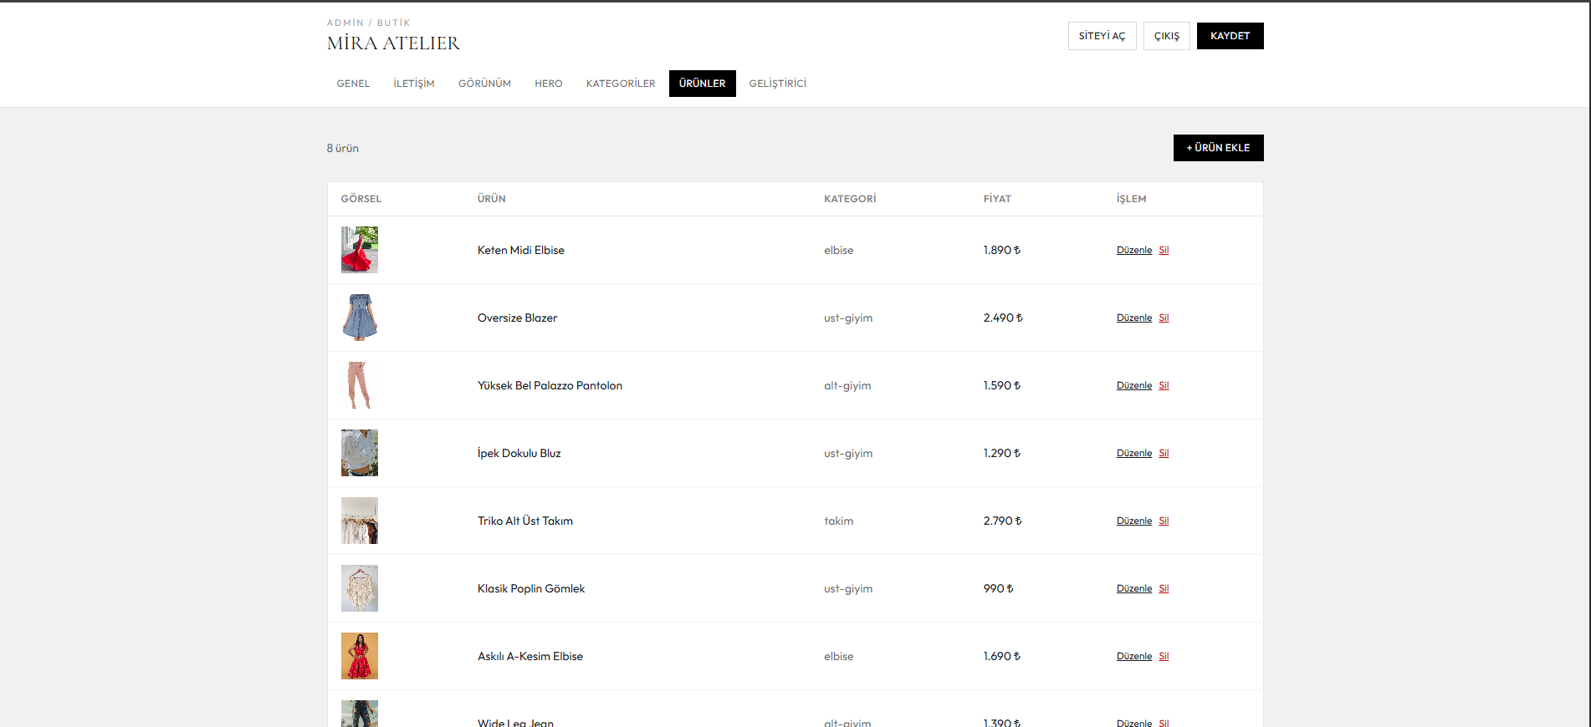Click the '8 ürün' product count
The height and width of the screenshot is (727, 1591).
(x=343, y=148)
